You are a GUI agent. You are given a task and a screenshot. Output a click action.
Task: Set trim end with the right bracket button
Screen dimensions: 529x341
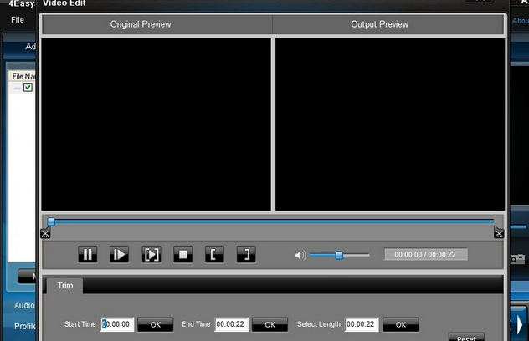point(246,254)
